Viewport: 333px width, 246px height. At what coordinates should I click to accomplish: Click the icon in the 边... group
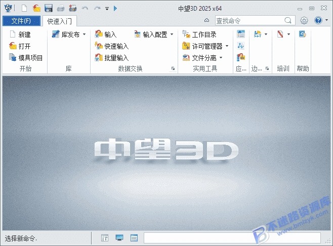(258, 34)
